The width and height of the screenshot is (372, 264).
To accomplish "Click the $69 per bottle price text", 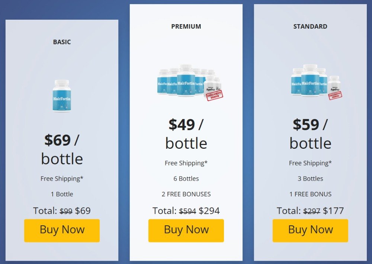I will tap(62, 149).
